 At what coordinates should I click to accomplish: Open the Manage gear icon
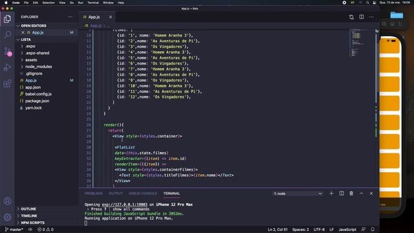(7, 217)
